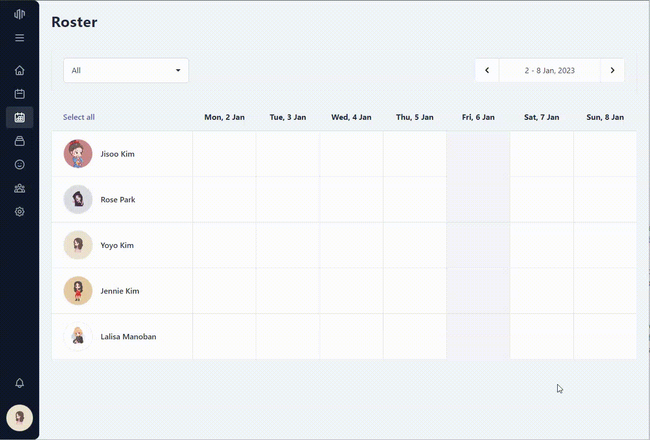The width and height of the screenshot is (650, 440).
Task: Click Lalisa Manoban's Tuesday 3 Jan cell
Action: (x=288, y=336)
